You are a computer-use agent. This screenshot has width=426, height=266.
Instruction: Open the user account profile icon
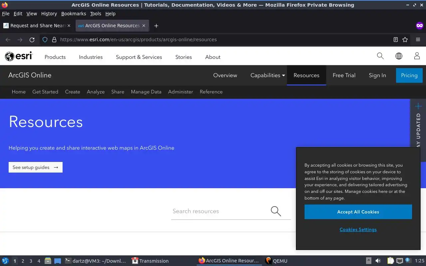click(x=417, y=56)
